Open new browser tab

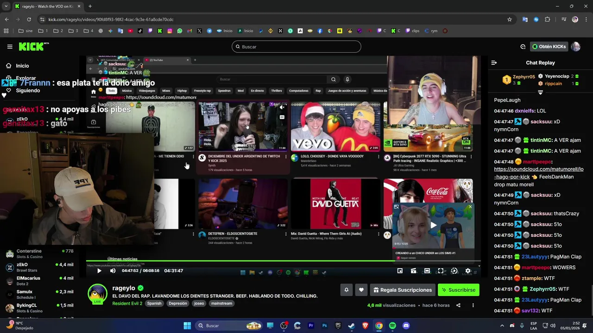point(90,6)
